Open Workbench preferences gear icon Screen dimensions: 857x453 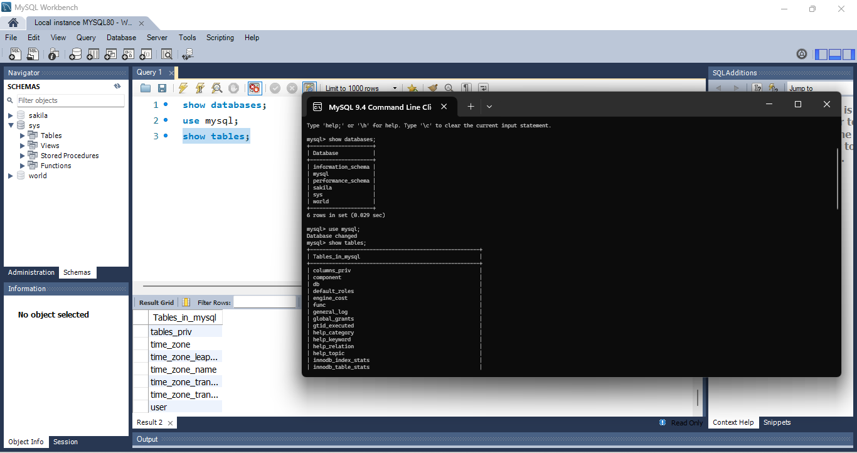(x=802, y=54)
